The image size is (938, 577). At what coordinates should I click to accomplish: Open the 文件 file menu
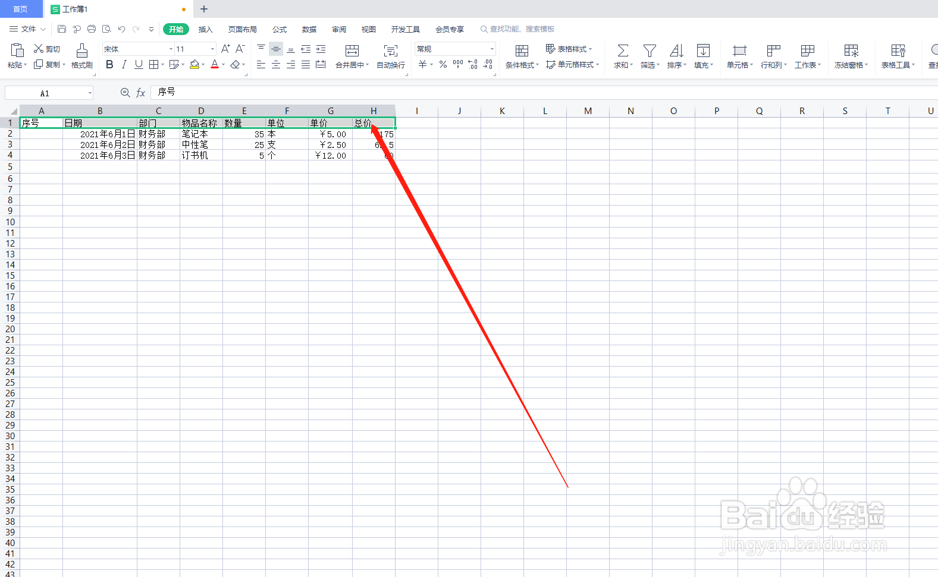click(x=27, y=29)
